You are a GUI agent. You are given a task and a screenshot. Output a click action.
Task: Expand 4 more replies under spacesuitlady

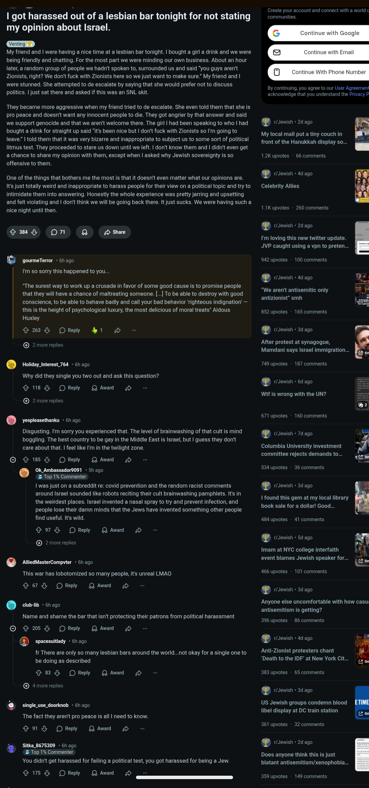[43, 686]
